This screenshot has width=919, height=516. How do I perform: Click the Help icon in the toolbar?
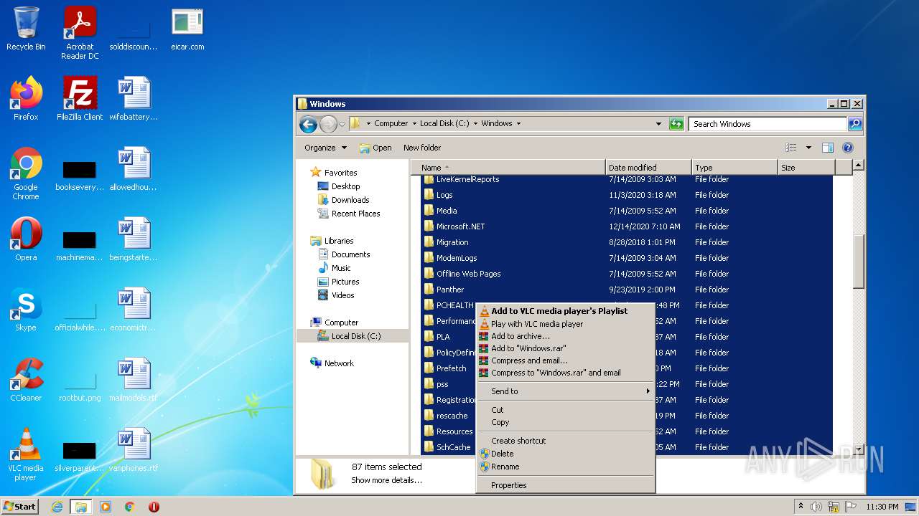coord(847,148)
